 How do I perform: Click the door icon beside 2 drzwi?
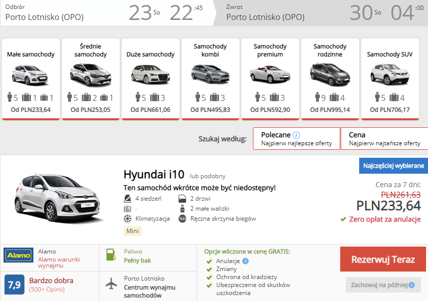tap(182, 199)
